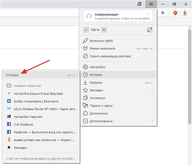Click the Недавно закрытые folder icon
192x165 pixels.
(x=9, y=86)
